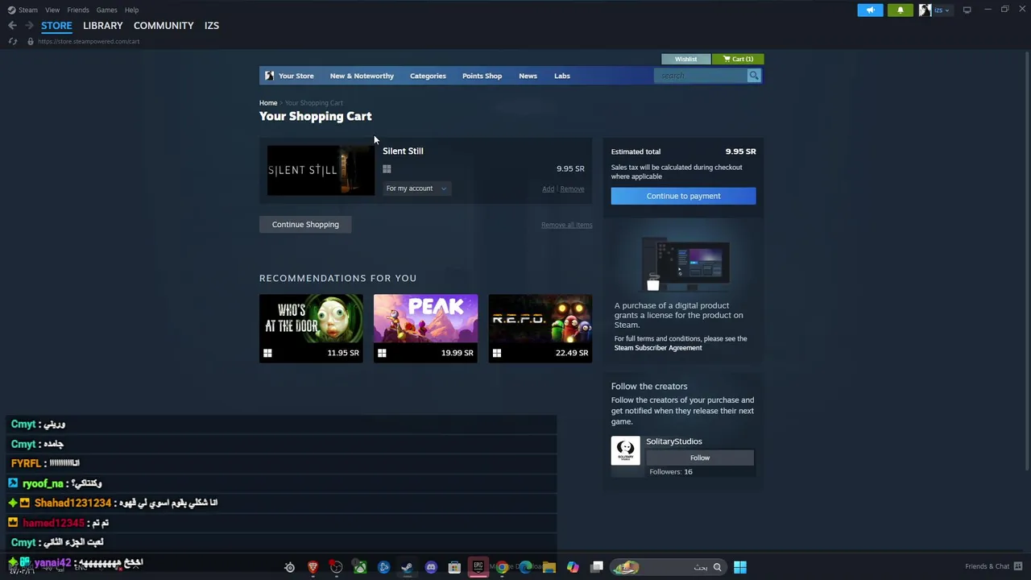Reload the store page
The width and height of the screenshot is (1031, 580).
[13, 41]
